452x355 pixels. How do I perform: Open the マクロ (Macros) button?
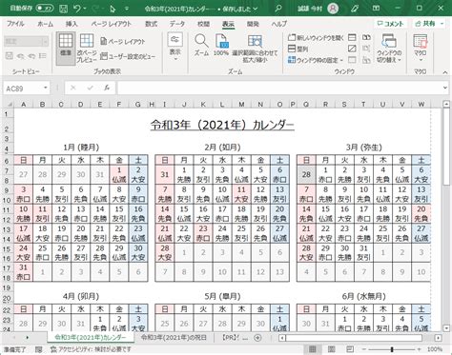(421, 49)
